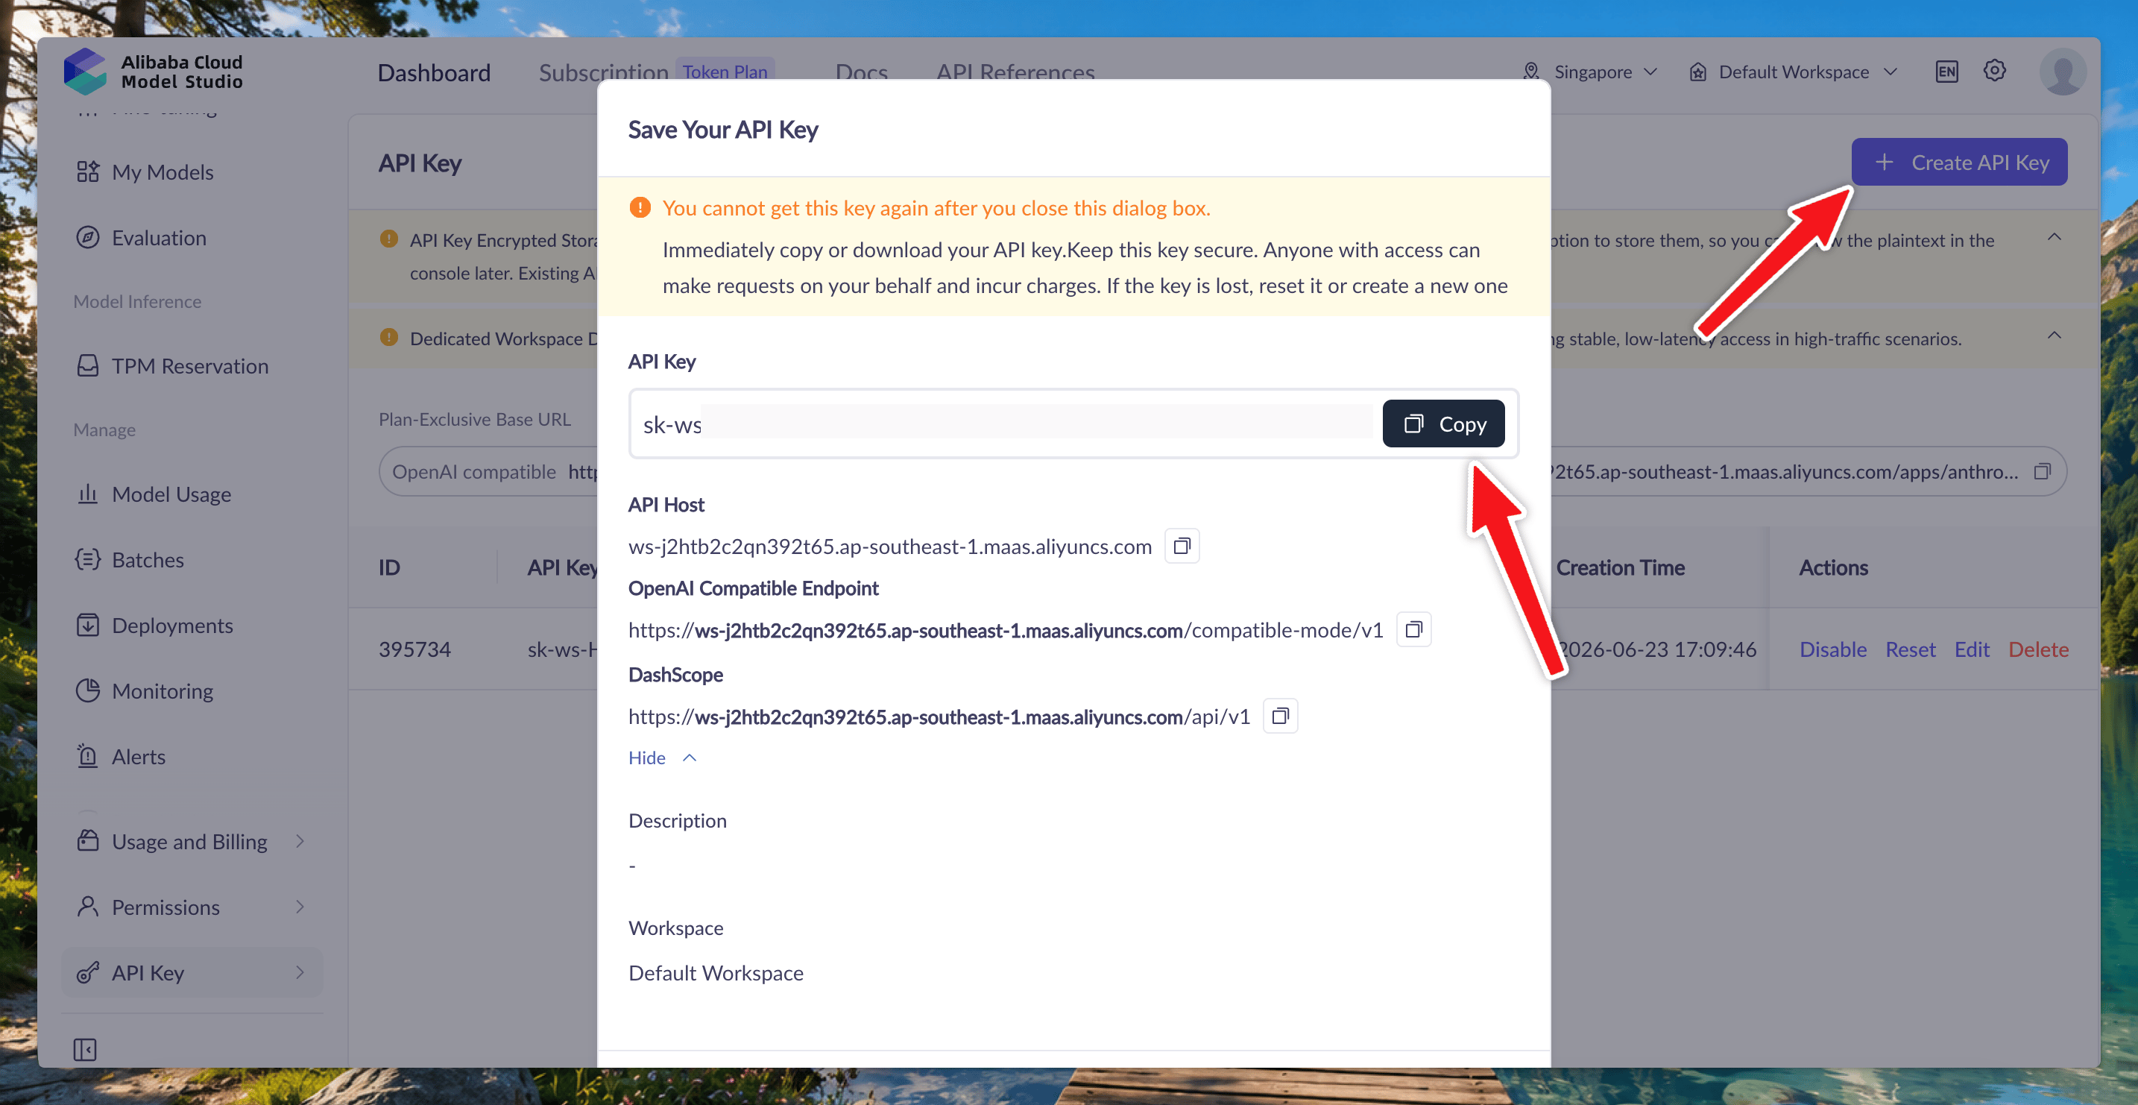Click the API Key sidebar key icon
This screenshot has width=2138, height=1105.
(x=87, y=972)
